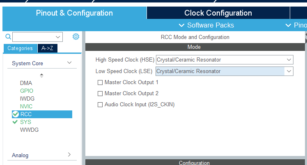
Task: Click the search magnifier icon
Action: [x=8, y=37]
